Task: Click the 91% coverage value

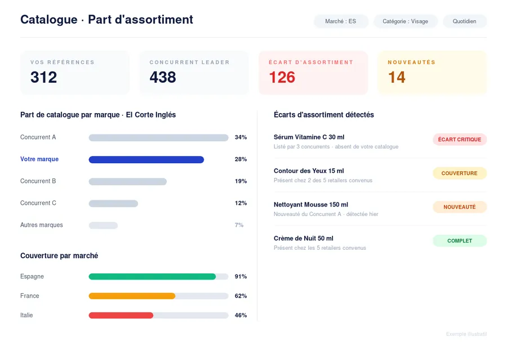Action: (x=241, y=277)
